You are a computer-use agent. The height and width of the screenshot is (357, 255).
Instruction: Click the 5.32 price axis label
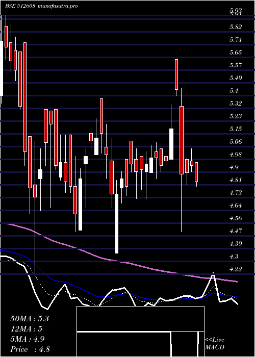point(236,104)
